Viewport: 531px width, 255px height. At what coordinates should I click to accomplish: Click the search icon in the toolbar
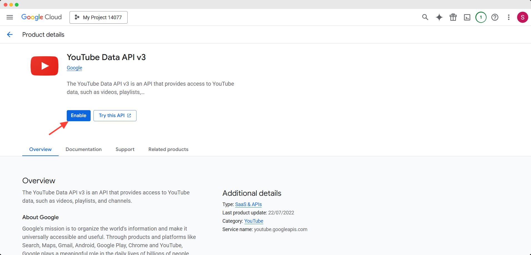425,17
